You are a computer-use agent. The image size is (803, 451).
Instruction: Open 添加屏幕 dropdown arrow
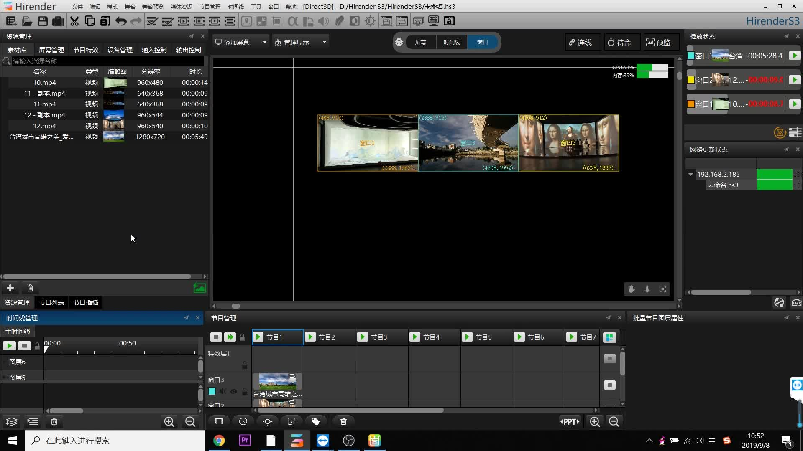(265, 42)
